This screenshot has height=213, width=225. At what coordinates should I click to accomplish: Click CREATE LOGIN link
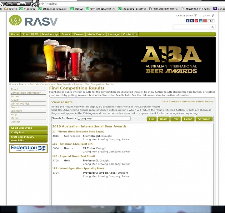click(x=187, y=15)
